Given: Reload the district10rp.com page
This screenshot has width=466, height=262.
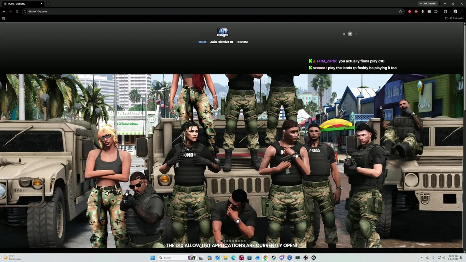Looking at the screenshot, I should click(x=17, y=11).
